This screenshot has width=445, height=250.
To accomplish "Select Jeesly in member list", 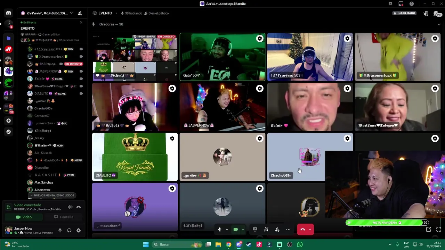I will coord(39,138).
